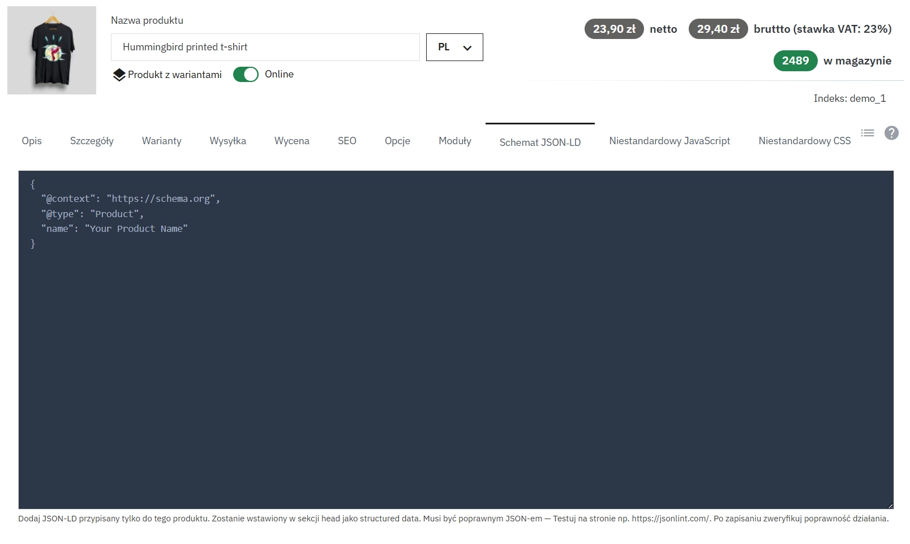Open the PL language dropdown

[x=454, y=47]
